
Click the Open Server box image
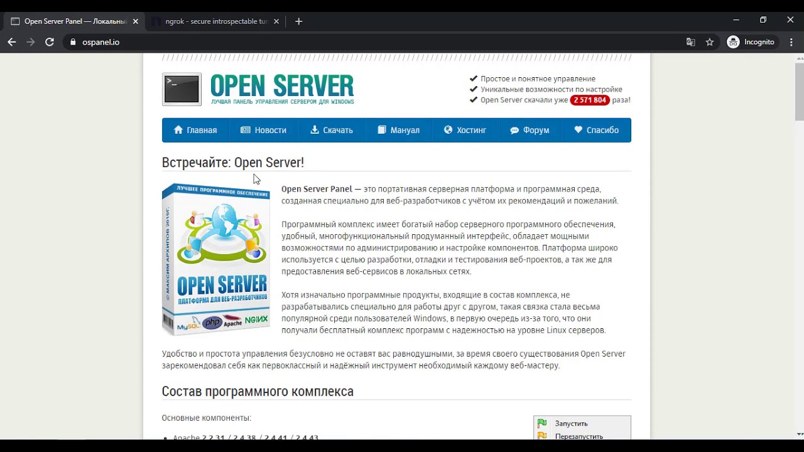[216, 259]
